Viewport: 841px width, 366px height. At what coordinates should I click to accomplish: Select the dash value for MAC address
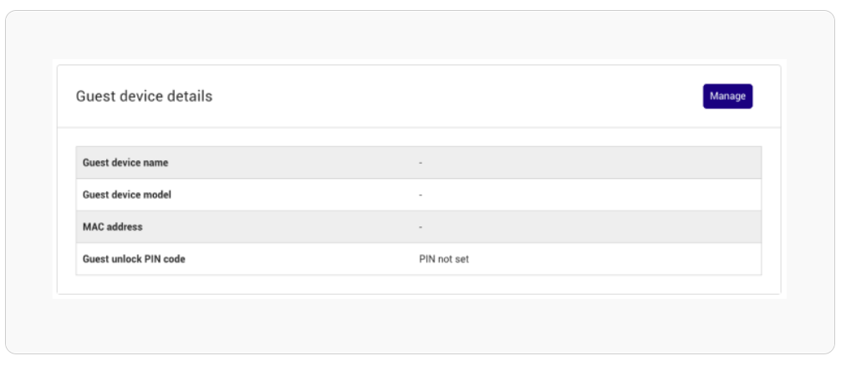pos(420,227)
